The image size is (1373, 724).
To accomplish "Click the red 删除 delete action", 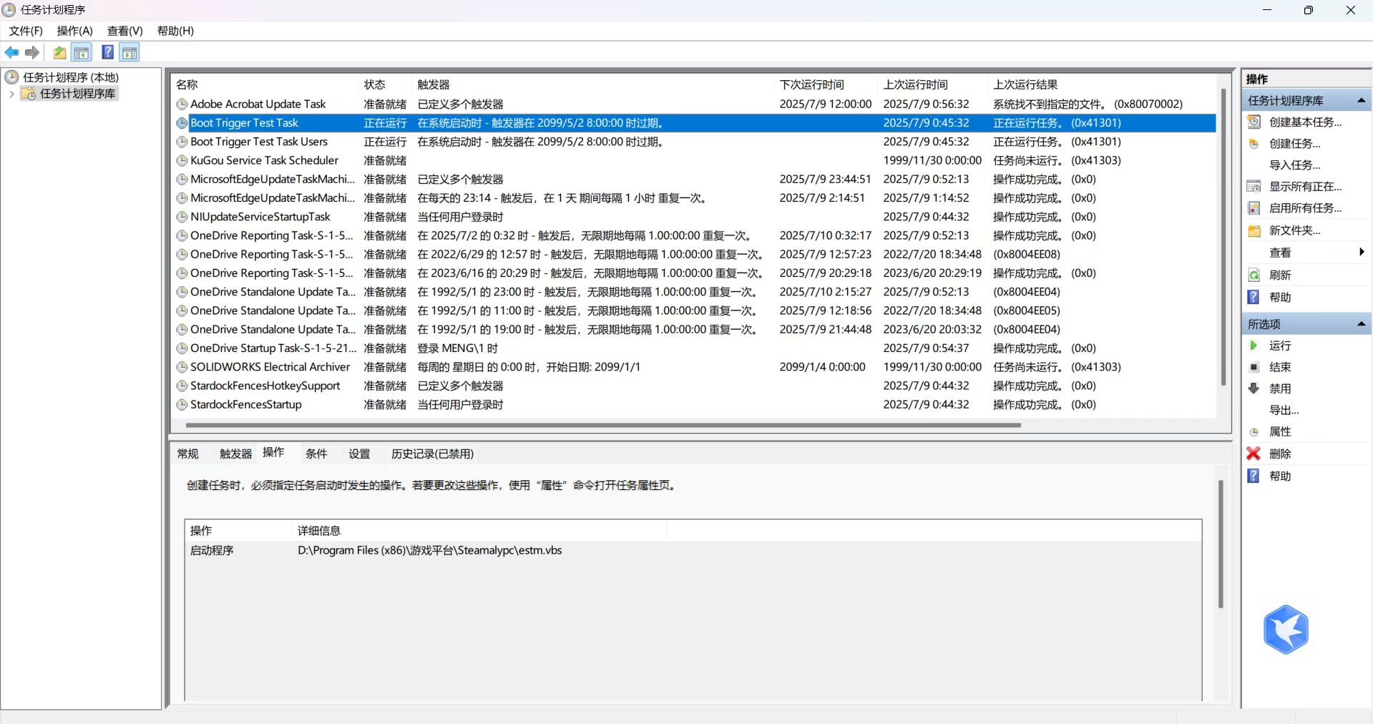I will pos(1279,453).
